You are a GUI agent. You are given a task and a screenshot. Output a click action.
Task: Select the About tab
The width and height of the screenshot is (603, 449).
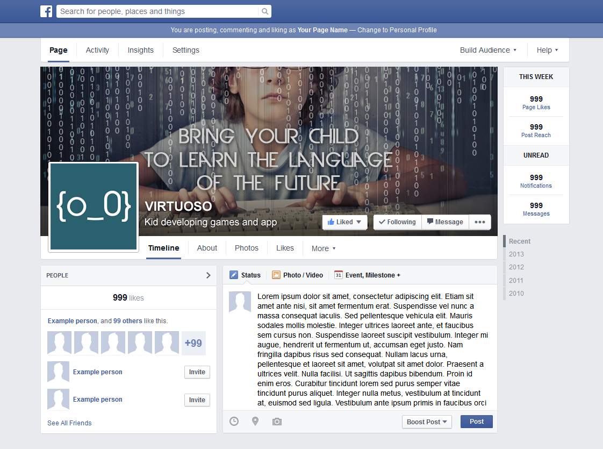207,248
